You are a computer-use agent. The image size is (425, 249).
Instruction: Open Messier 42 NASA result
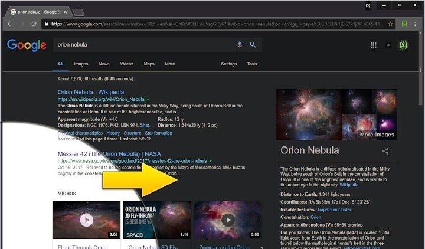point(109,154)
